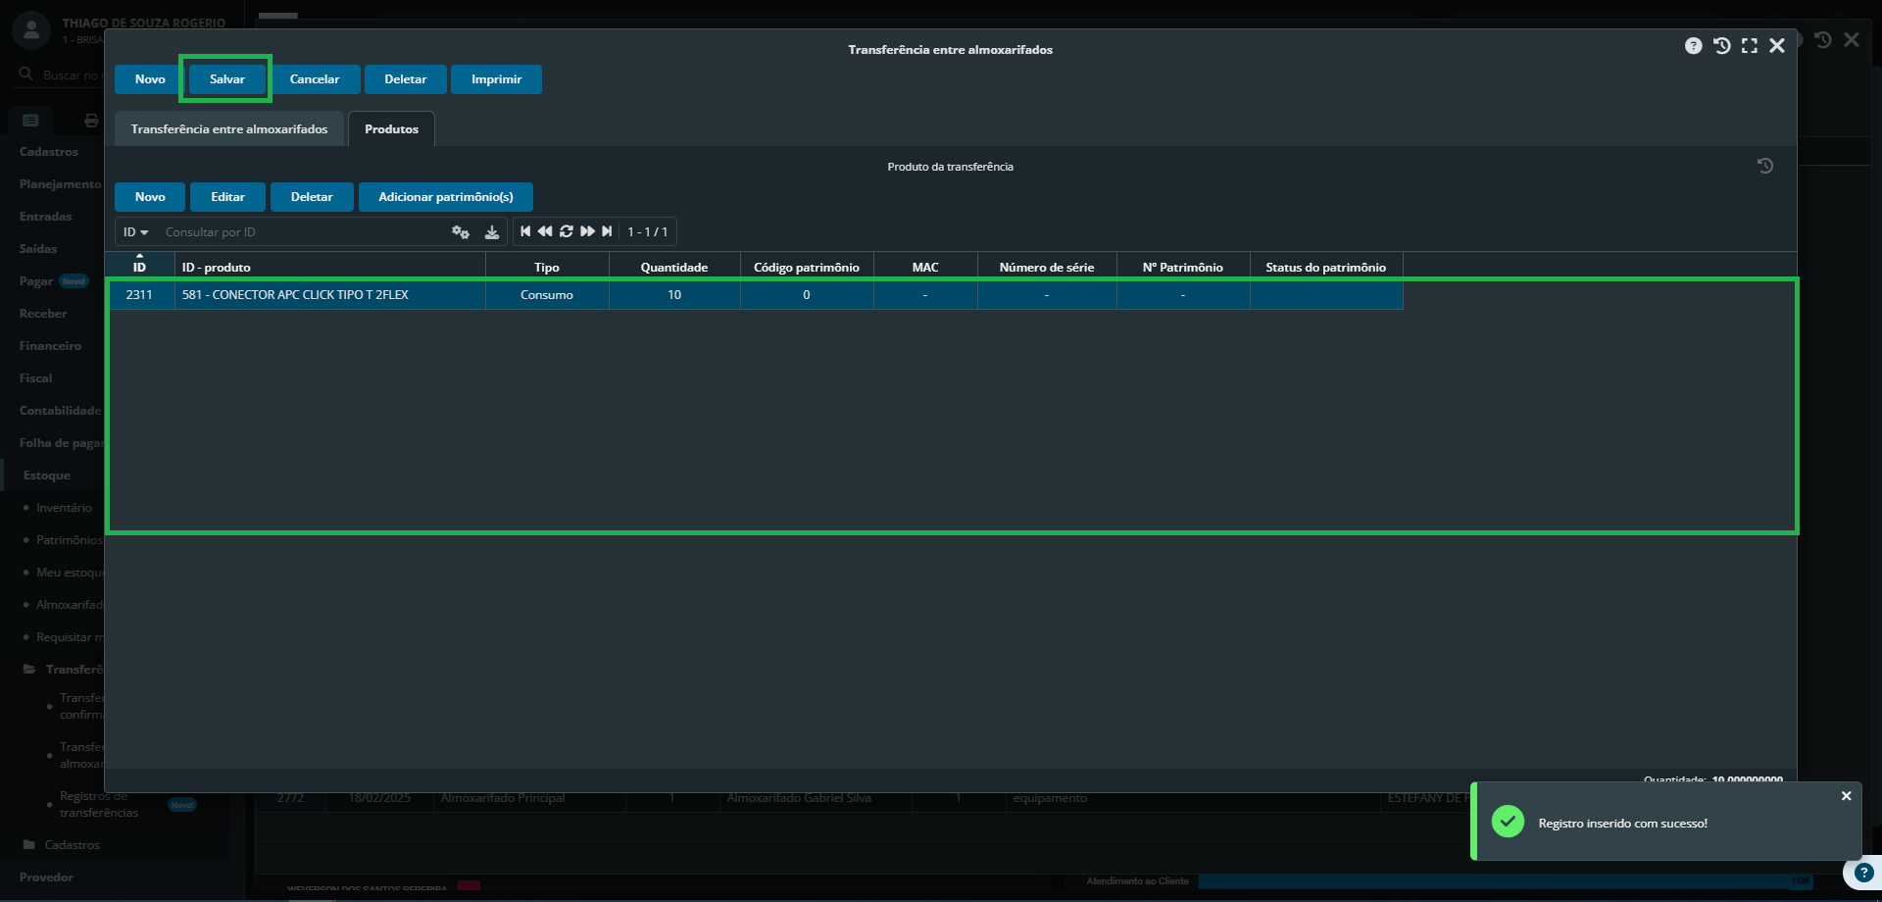Open the ID search field dropdown
The width and height of the screenshot is (1882, 902).
[x=135, y=232]
